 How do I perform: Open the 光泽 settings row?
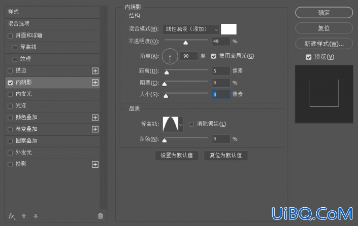(52, 106)
